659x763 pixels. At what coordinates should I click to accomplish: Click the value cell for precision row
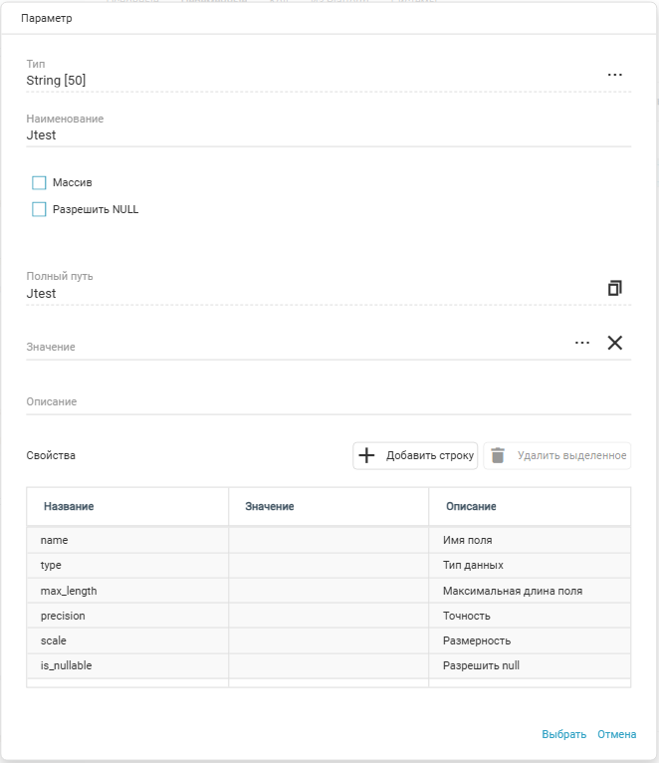point(329,616)
